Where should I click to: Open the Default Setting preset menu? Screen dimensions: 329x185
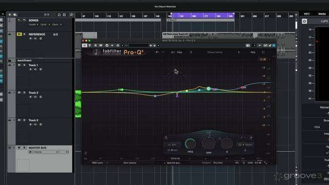[x=215, y=52]
